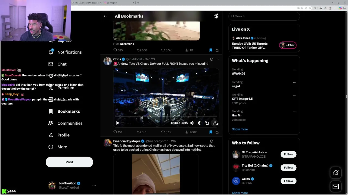Click Grok icon on Financial Dystopia post
This screenshot has width=348, height=195.
click(212, 141)
